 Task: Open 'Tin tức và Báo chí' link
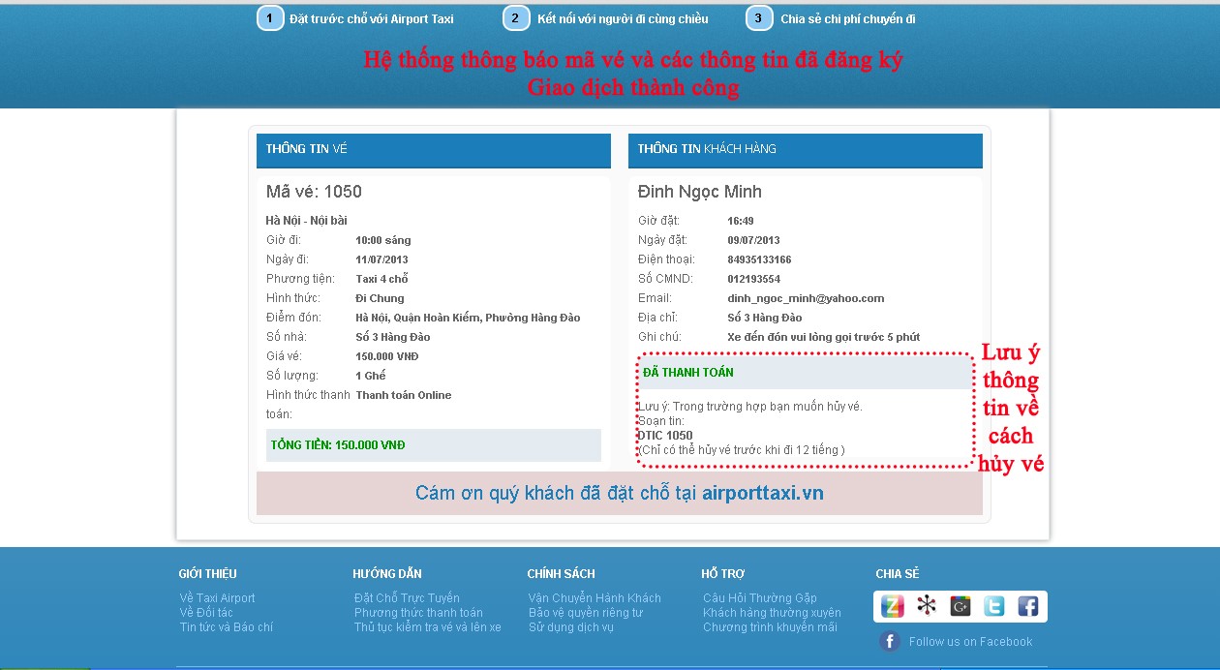coord(226,627)
